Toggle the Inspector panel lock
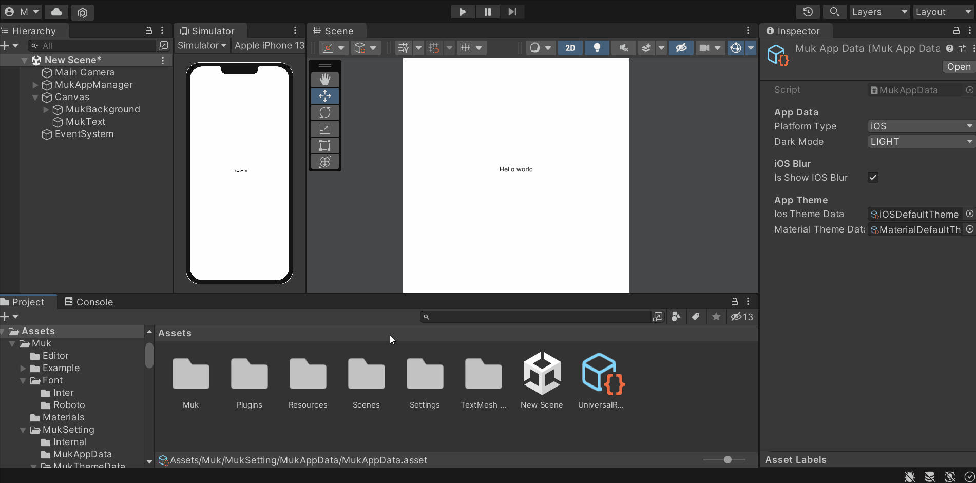976x483 pixels. pos(956,31)
